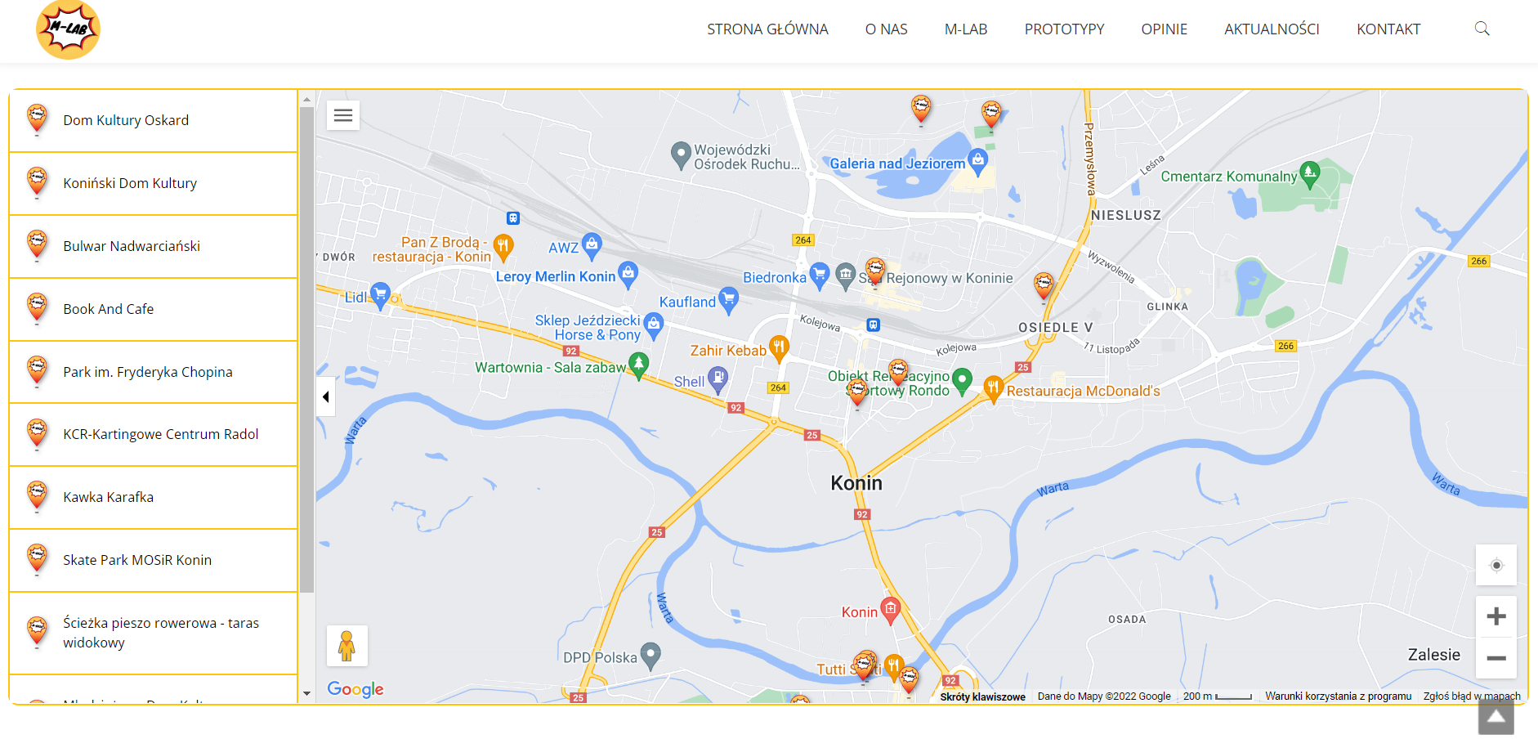Image resolution: width=1538 pixels, height=739 pixels.
Task: Select Kawka Karafka in list
Action: point(153,497)
